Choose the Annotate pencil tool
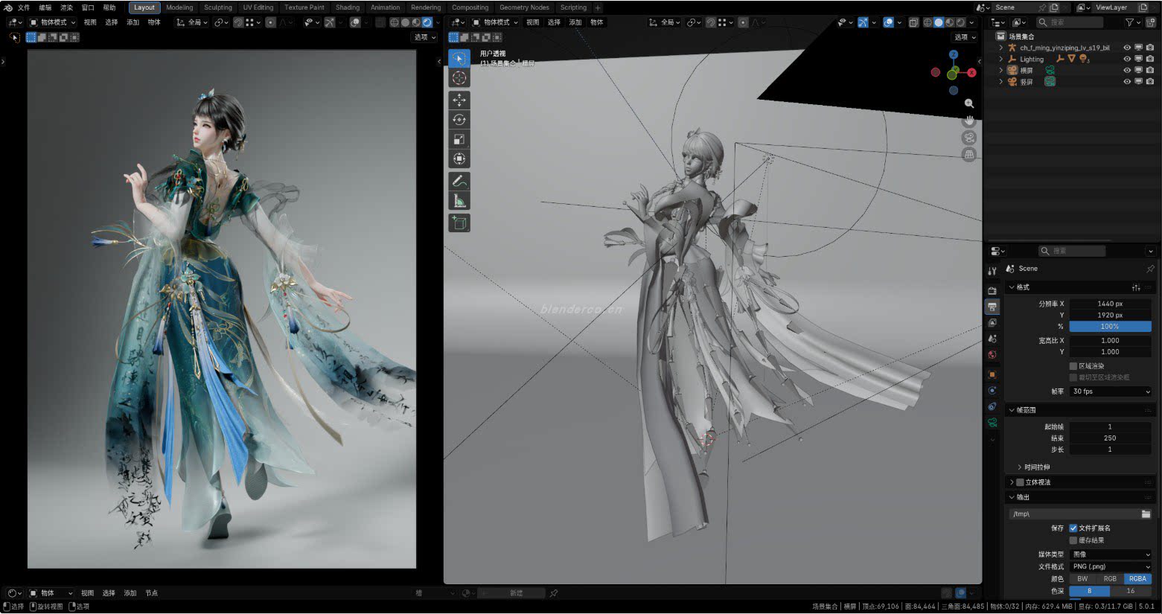Screen dimensions: 1162x614 tap(459, 181)
